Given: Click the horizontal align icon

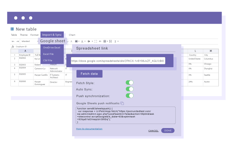Looking at the screenshot, I should point(76,41).
